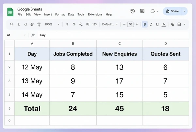The image size is (196, 132).
Task: Open the fill color paint bucket
Action: (x=172, y=24)
